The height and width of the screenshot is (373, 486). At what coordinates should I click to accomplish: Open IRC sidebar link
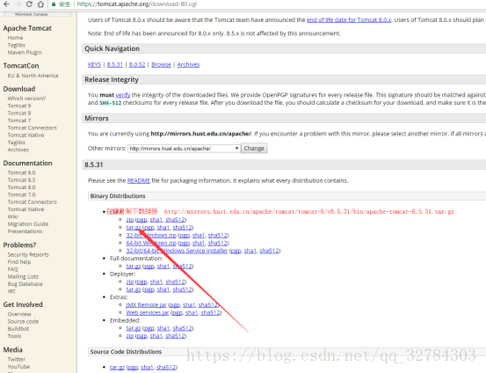[11, 291]
